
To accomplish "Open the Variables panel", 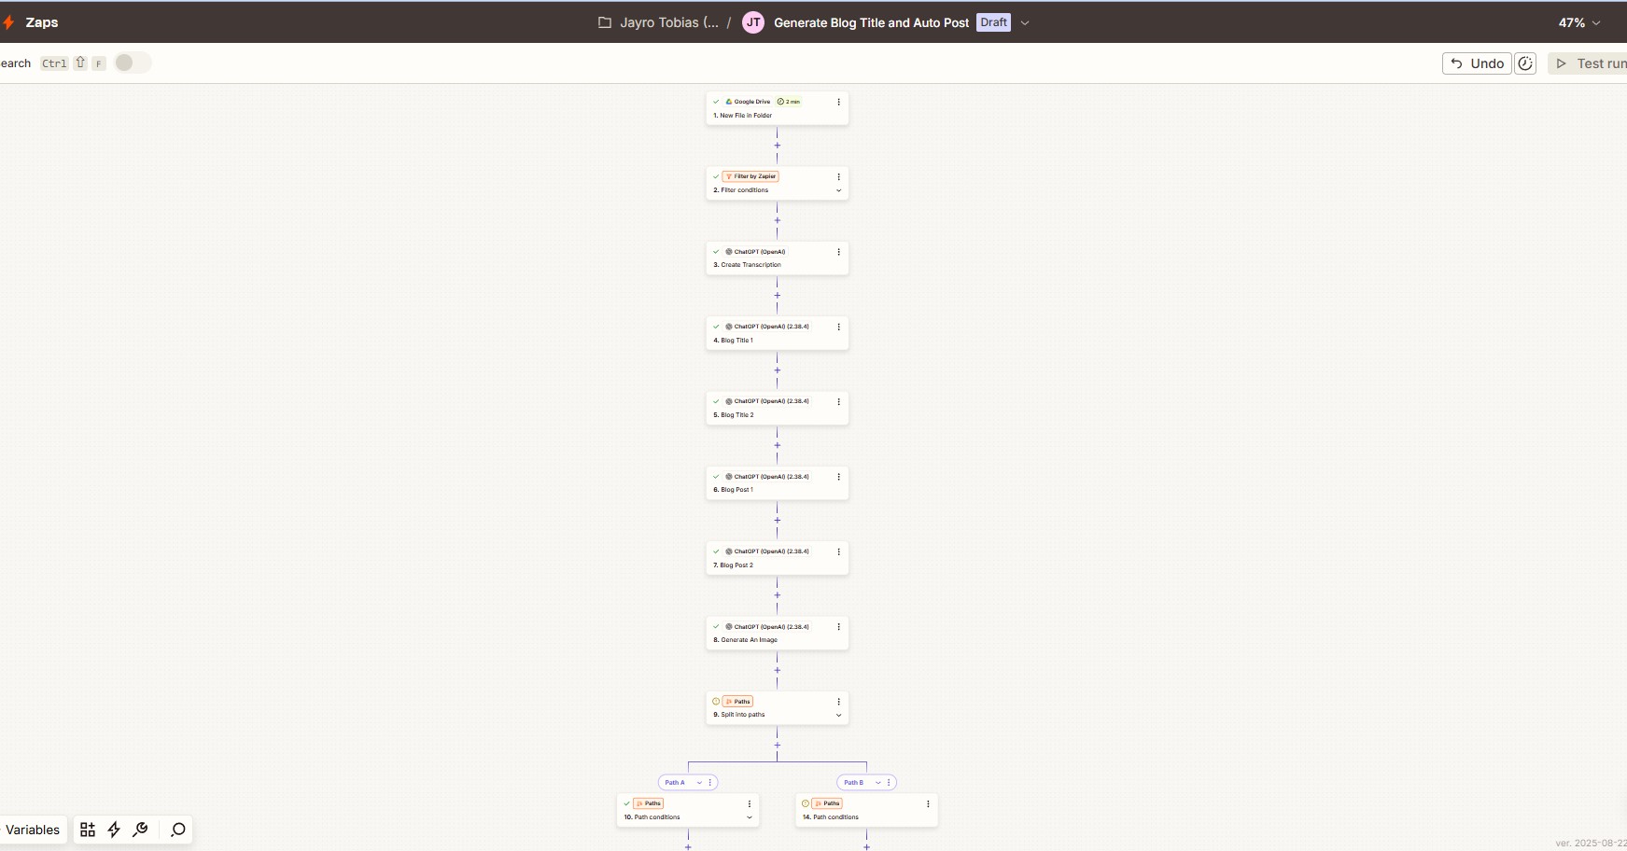I will 33,830.
